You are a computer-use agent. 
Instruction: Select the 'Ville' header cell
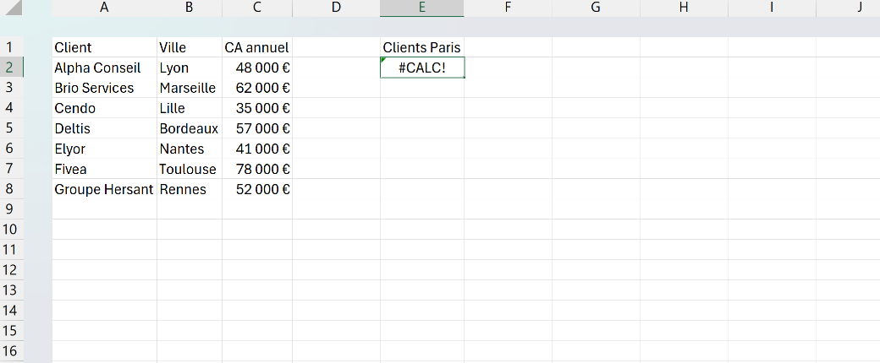tap(190, 47)
